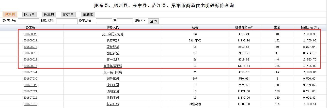Open 琥珀庄园 link in row 201607021
Image resolution: width=329 pixels, height=108 pixels.
pos(113,91)
